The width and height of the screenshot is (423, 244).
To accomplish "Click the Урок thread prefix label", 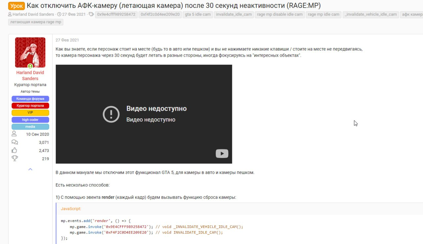I will click(x=17, y=6).
